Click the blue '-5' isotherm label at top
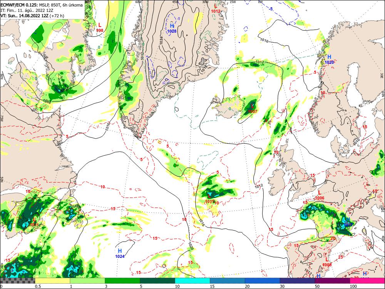Viewport: 385px width, 289px height. [271, 9]
